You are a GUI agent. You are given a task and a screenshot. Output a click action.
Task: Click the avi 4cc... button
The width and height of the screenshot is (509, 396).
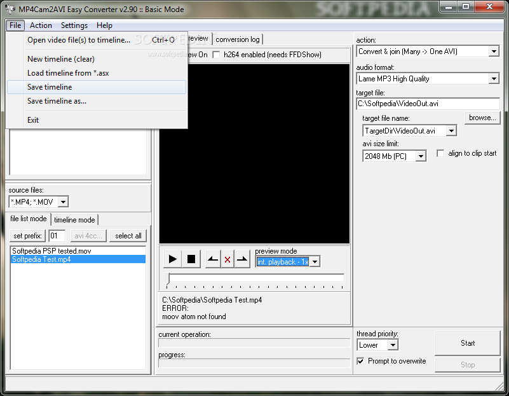coord(88,236)
